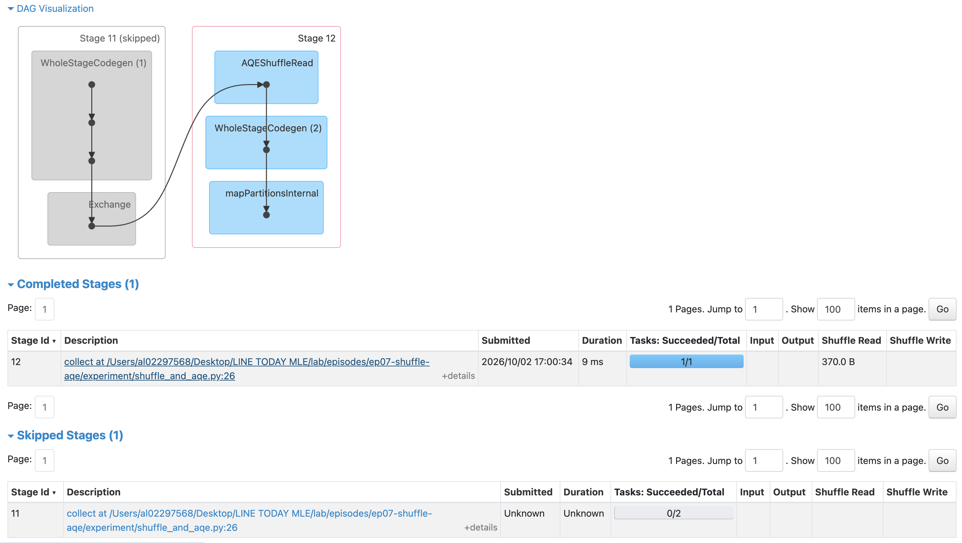The image size is (962, 543).
Task: Open stage 11 collect description link
Action: (249, 520)
